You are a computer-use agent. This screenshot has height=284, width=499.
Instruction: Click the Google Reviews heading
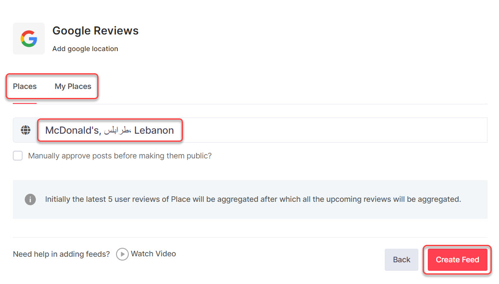pyautogui.click(x=96, y=31)
